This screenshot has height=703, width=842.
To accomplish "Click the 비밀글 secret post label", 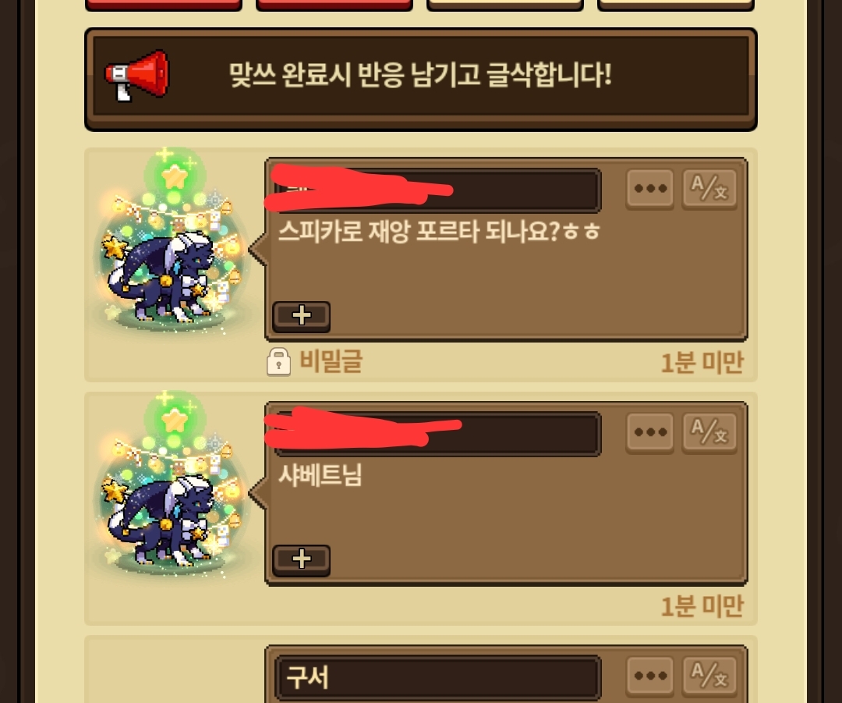I will coord(331,361).
